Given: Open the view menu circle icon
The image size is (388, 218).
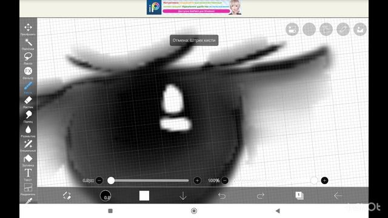Looking at the screenshot, I should [292, 30].
